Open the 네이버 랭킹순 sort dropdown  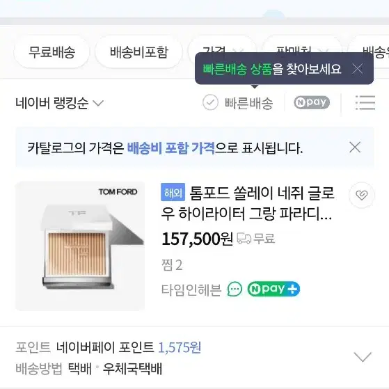[59, 103]
